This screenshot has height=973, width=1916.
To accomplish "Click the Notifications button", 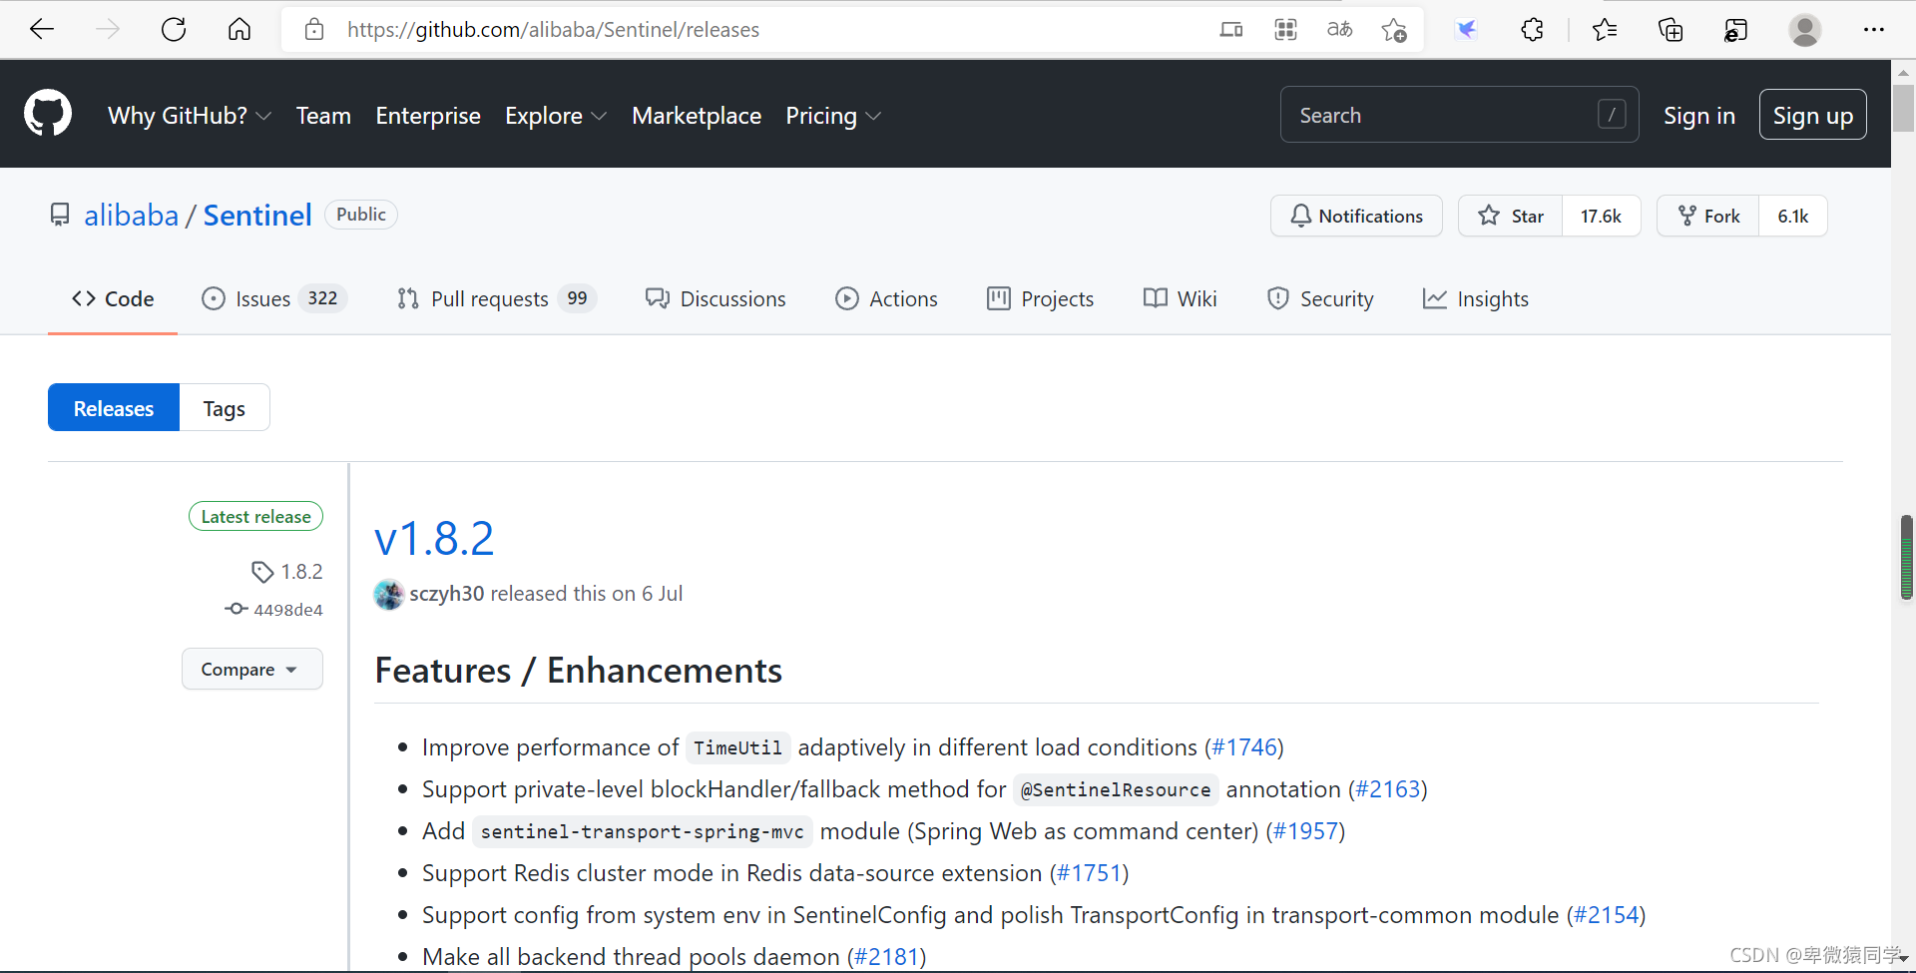I will pyautogui.click(x=1356, y=216).
